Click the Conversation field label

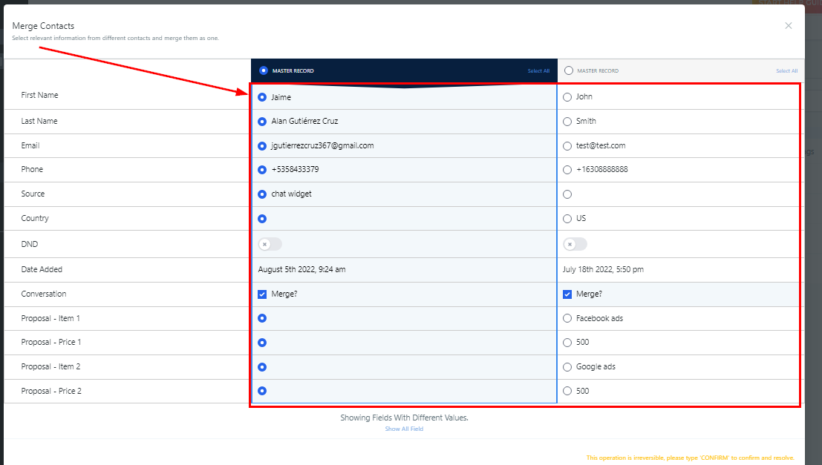[44, 294]
